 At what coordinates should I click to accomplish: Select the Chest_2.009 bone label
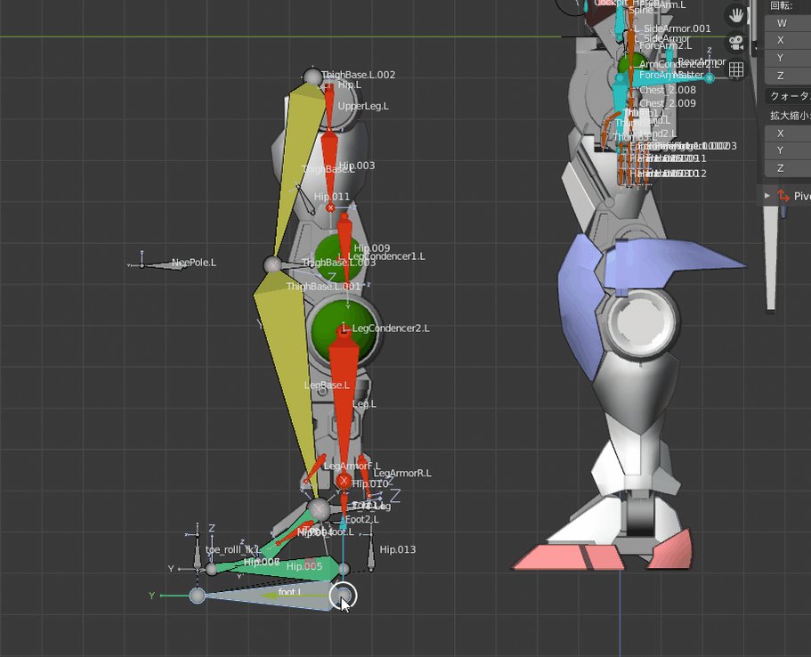point(667,103)
